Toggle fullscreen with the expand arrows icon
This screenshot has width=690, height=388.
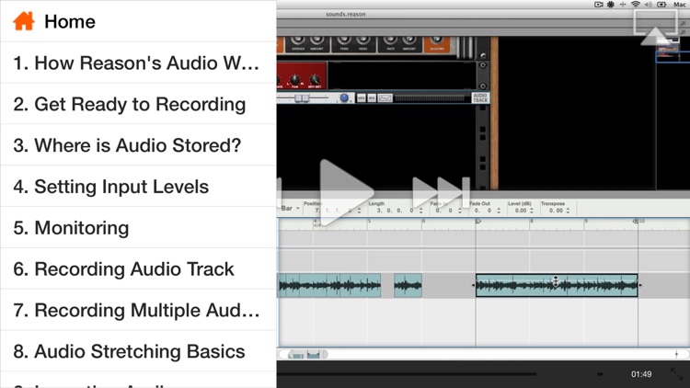676,374
